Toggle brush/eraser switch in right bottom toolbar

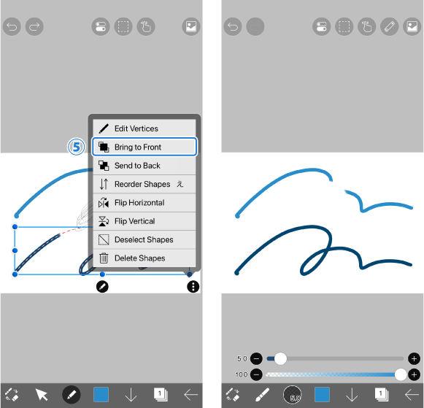(232, 395)
